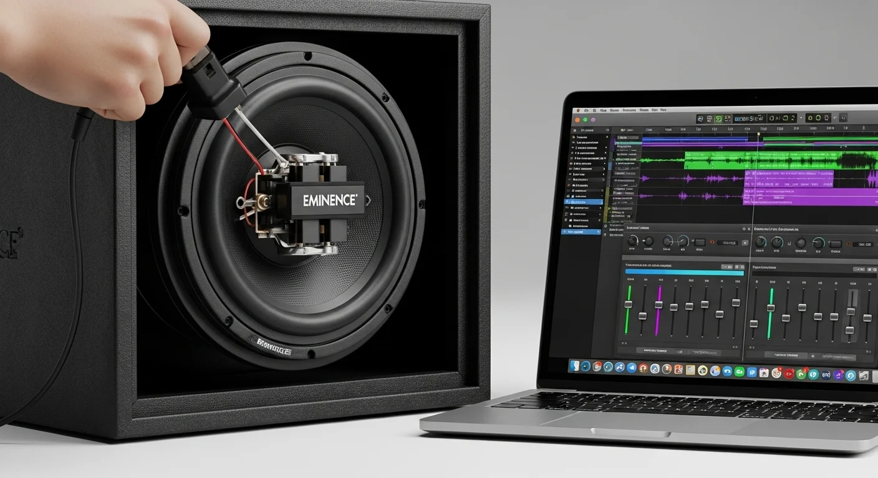878x478 pixels.
Task: Click the green channel fader in the mixer
Action: [x=630, y=305]
